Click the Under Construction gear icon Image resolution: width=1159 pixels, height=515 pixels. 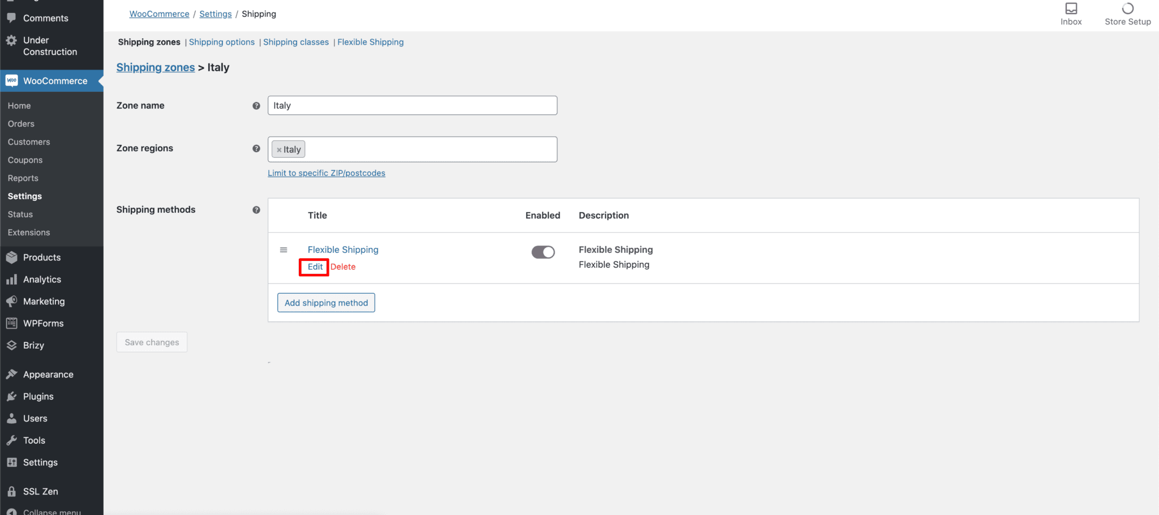click(x=11, y=40)
